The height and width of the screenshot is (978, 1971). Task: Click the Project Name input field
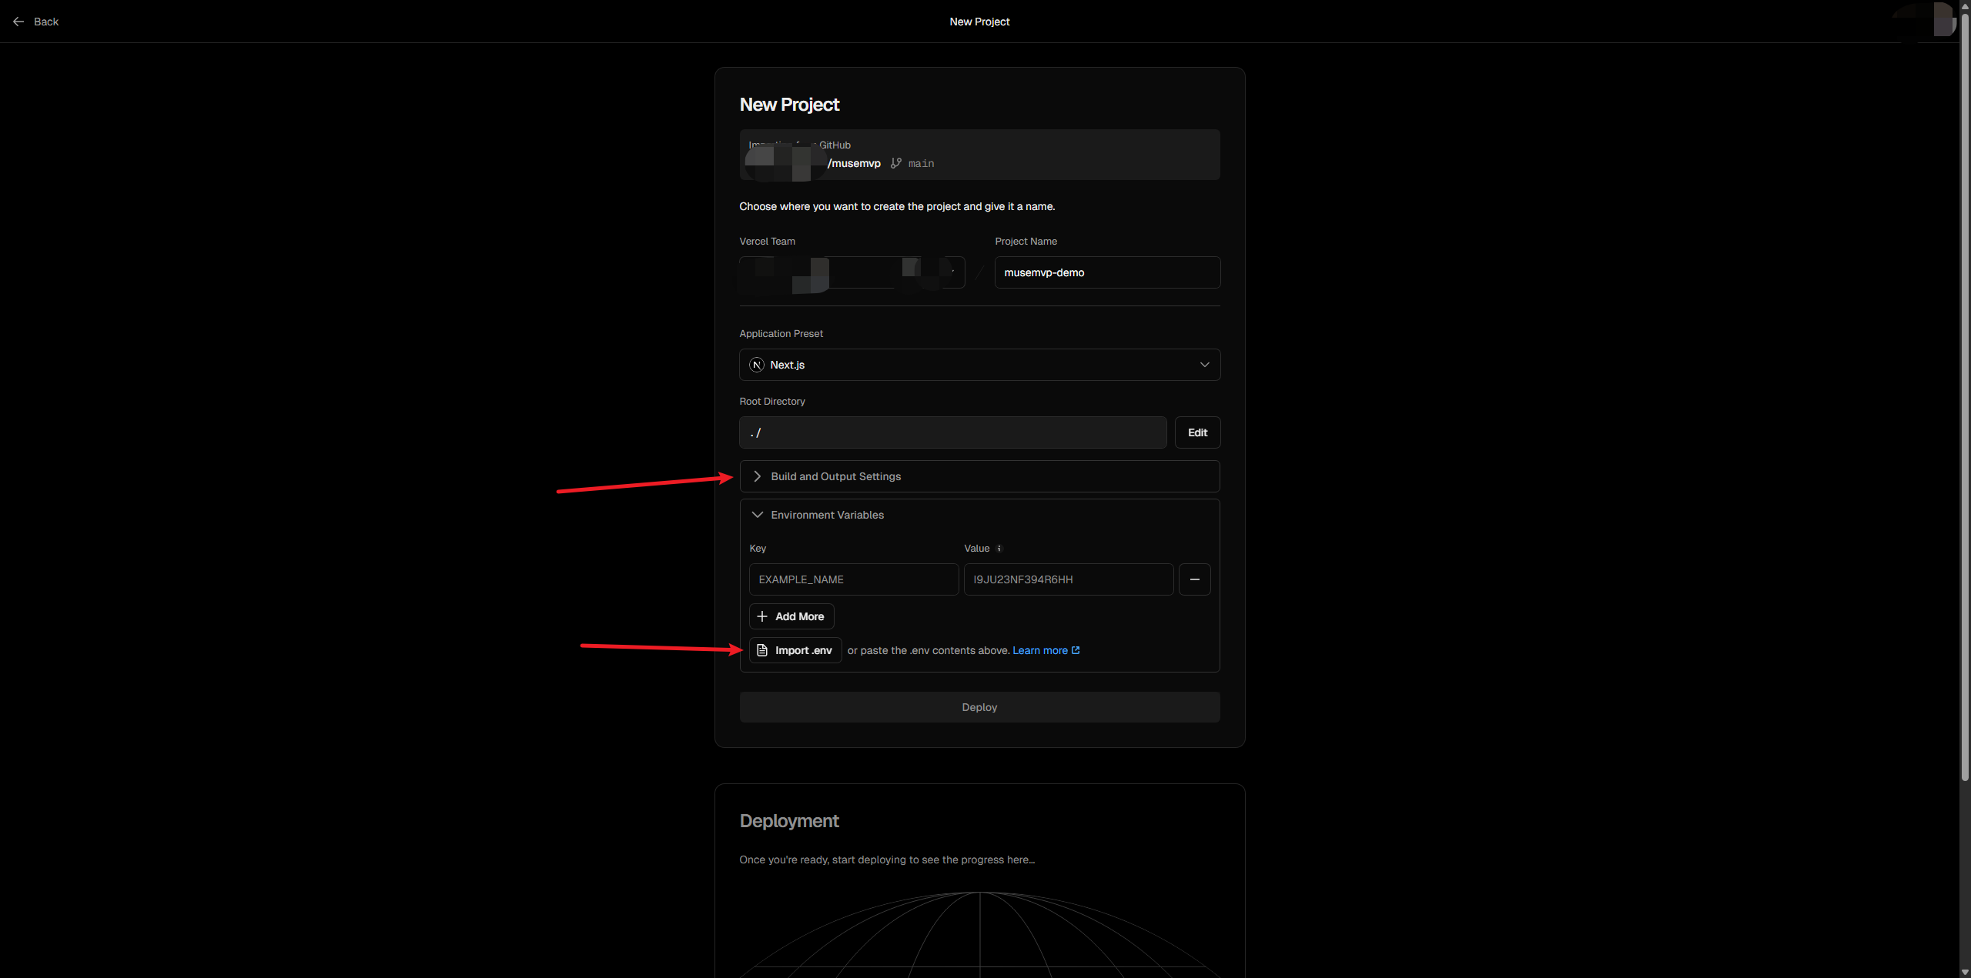[1107, 272]
